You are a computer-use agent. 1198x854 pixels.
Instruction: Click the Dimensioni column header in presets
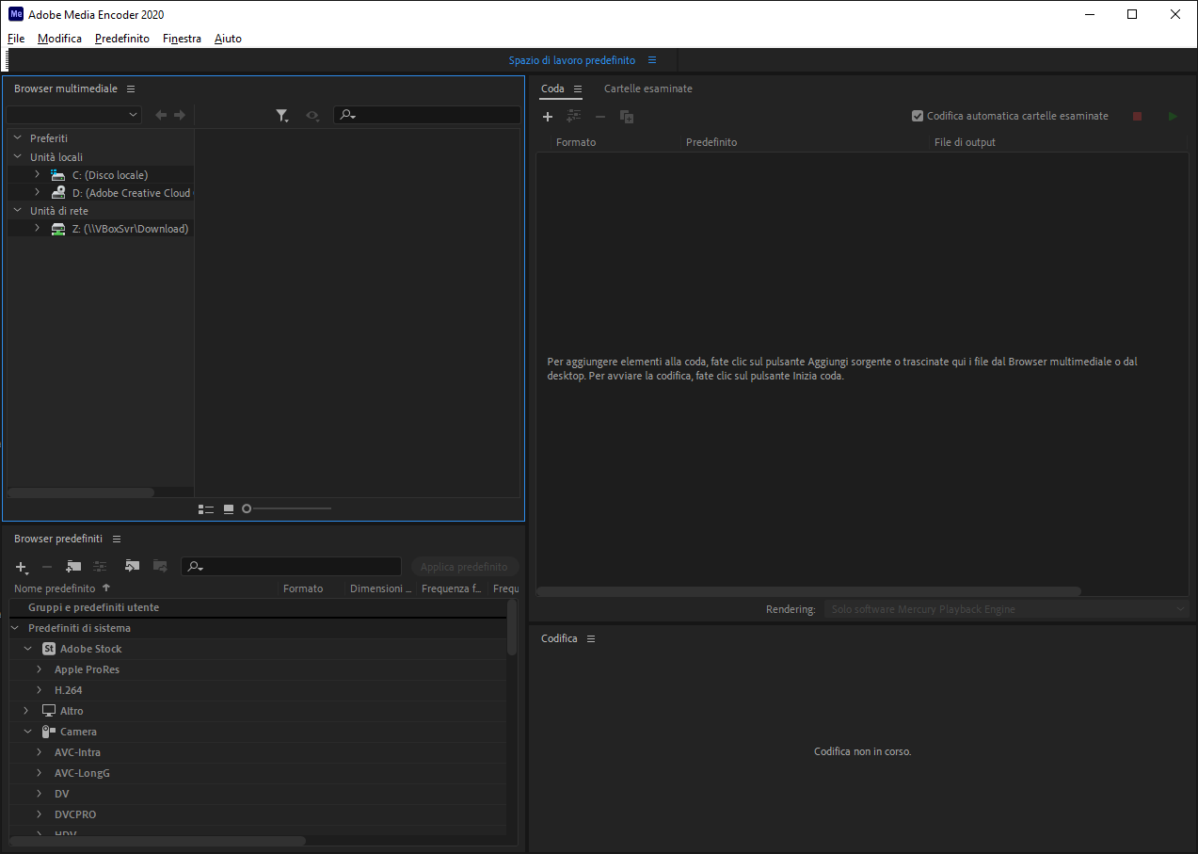click(380, 588)
